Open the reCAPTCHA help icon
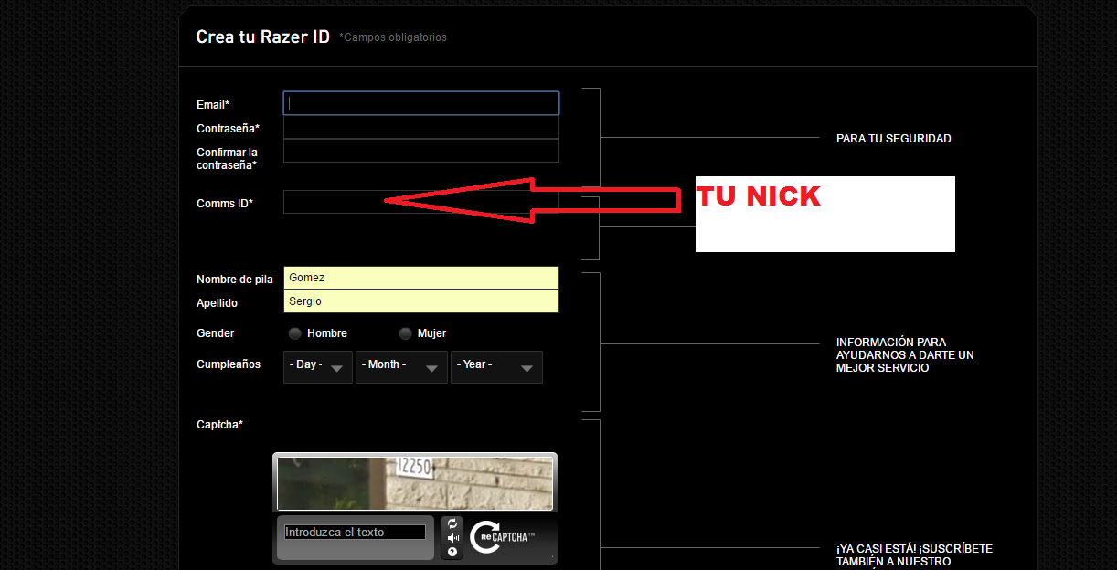1117x570 pixels. pos(452,552)
